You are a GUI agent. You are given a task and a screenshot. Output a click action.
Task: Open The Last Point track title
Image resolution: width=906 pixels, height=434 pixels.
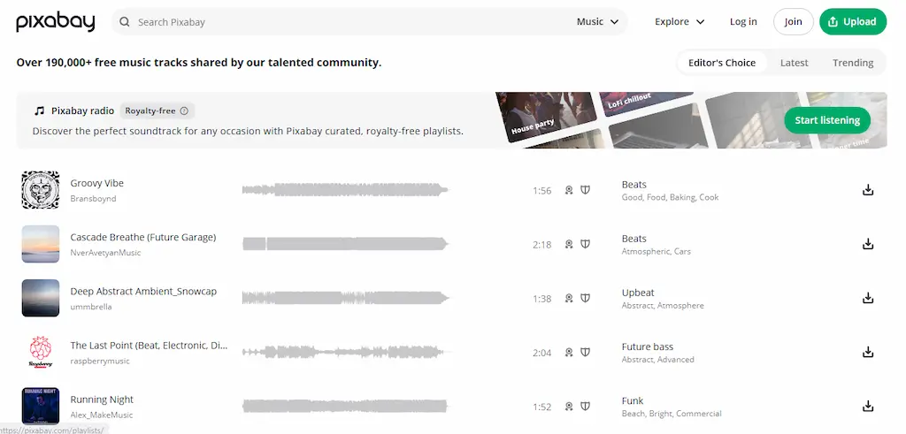(149, 346)
